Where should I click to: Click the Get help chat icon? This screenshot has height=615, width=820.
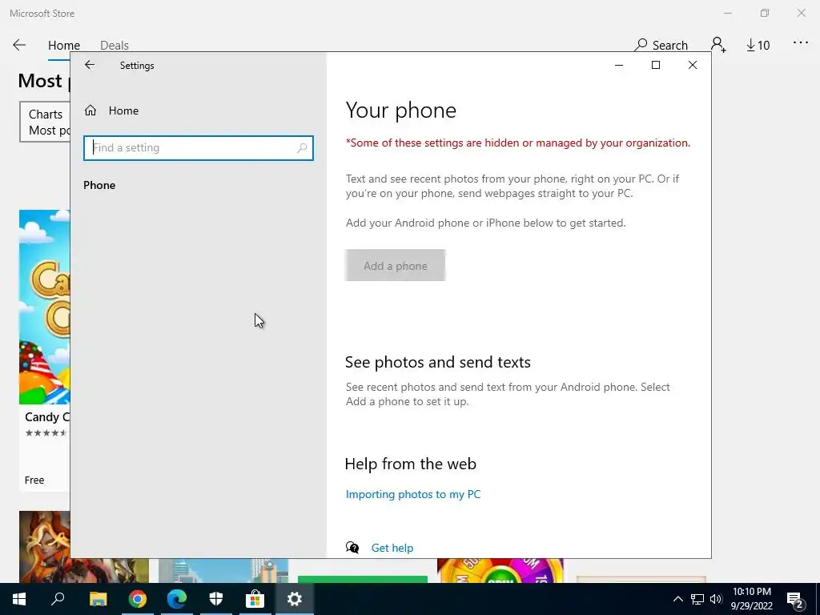pos(352,548)
